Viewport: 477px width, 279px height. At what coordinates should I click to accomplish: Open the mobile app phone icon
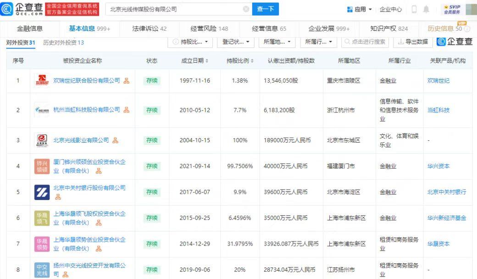coord(414,9)
